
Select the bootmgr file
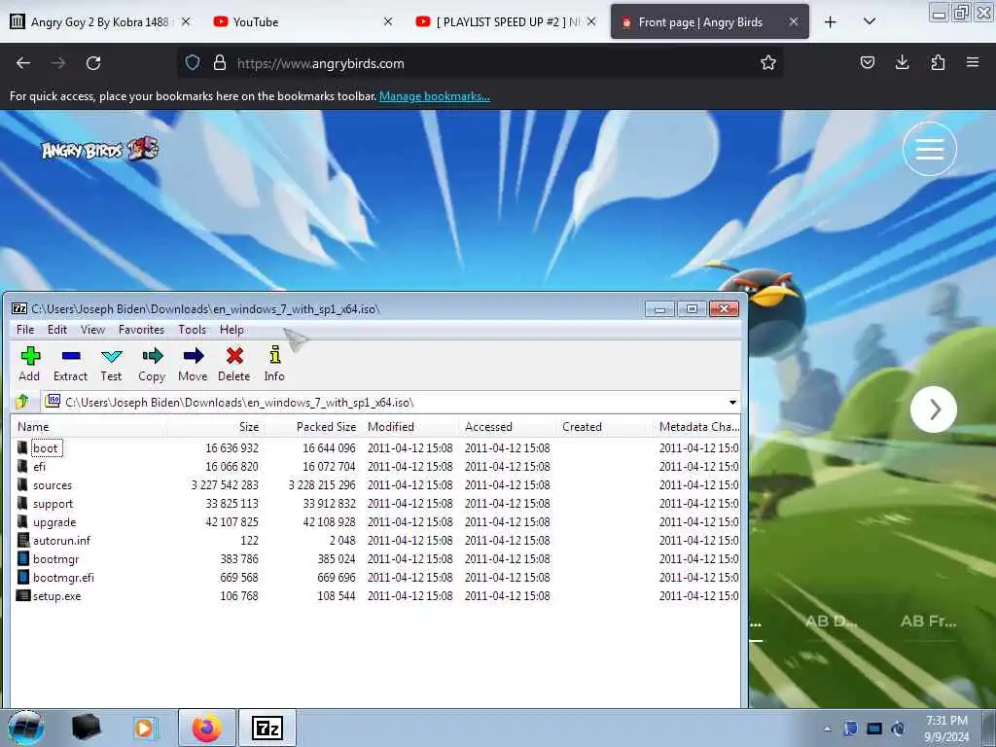click(x=55, y=559)
